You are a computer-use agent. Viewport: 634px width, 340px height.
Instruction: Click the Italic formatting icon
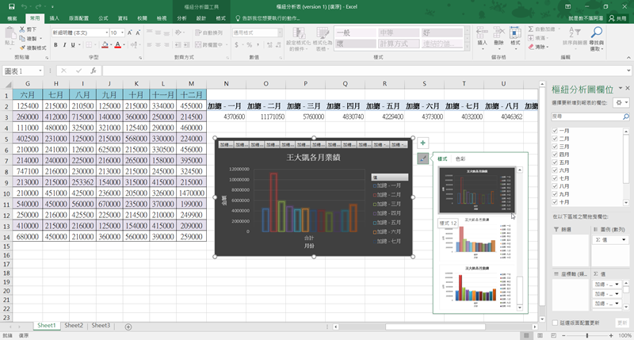tap(64, 45)
